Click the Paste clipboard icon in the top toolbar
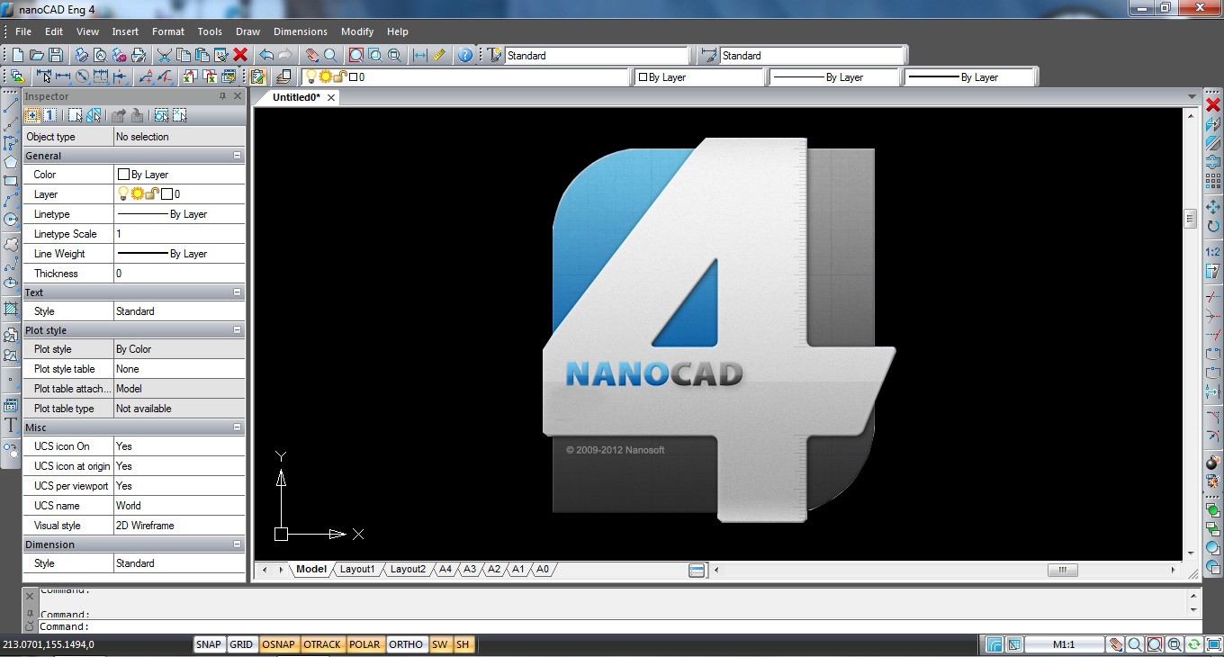Image resolution: width=1224 pixels, height=657 pixels. click(202, 55)
